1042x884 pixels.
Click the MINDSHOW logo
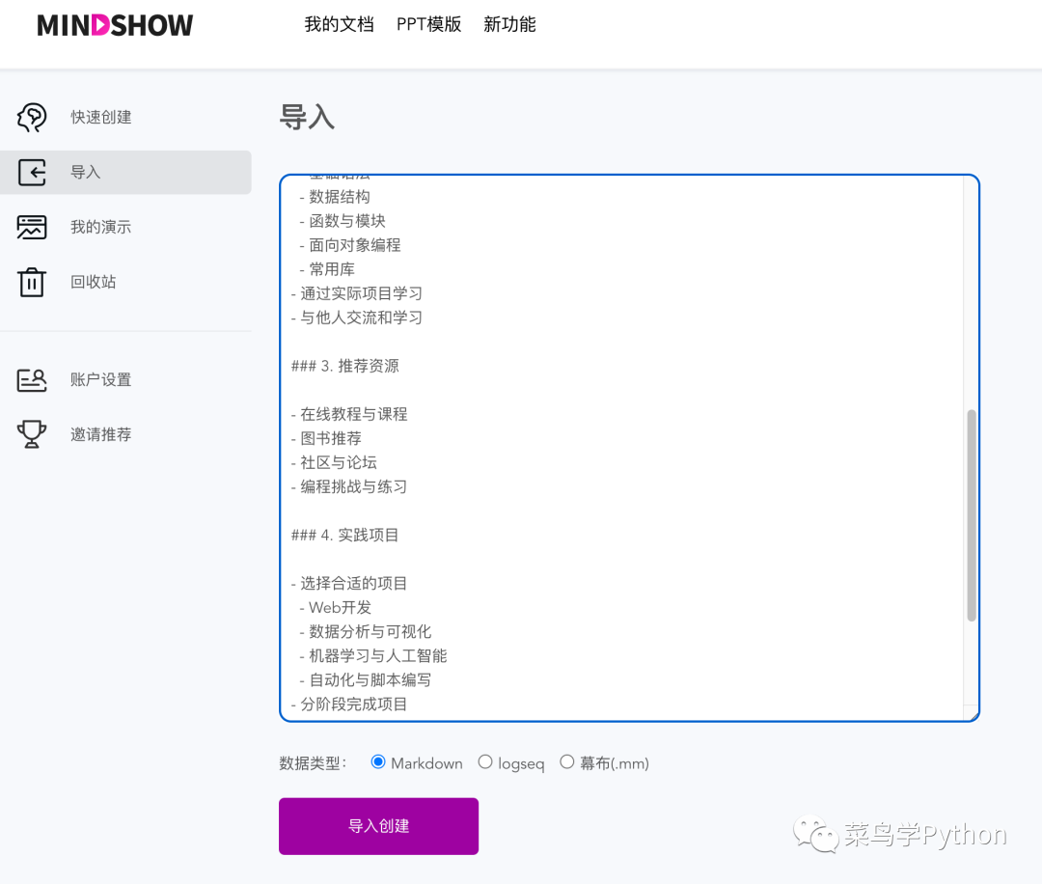[115, 26]
